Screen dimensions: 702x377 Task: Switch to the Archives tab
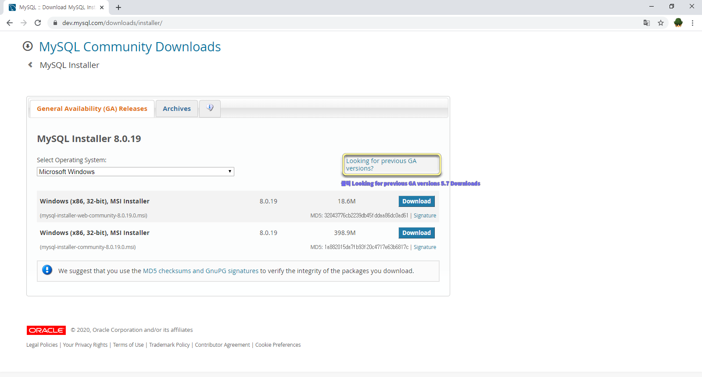[177, 109]
